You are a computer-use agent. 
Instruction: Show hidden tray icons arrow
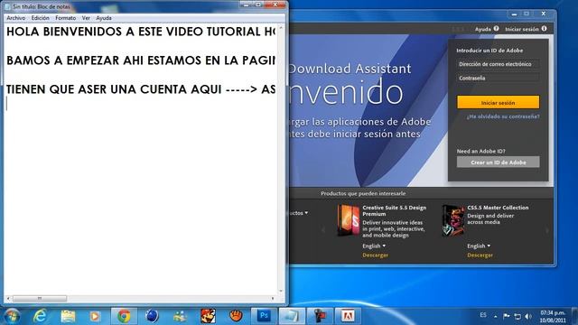pos(496,316)
